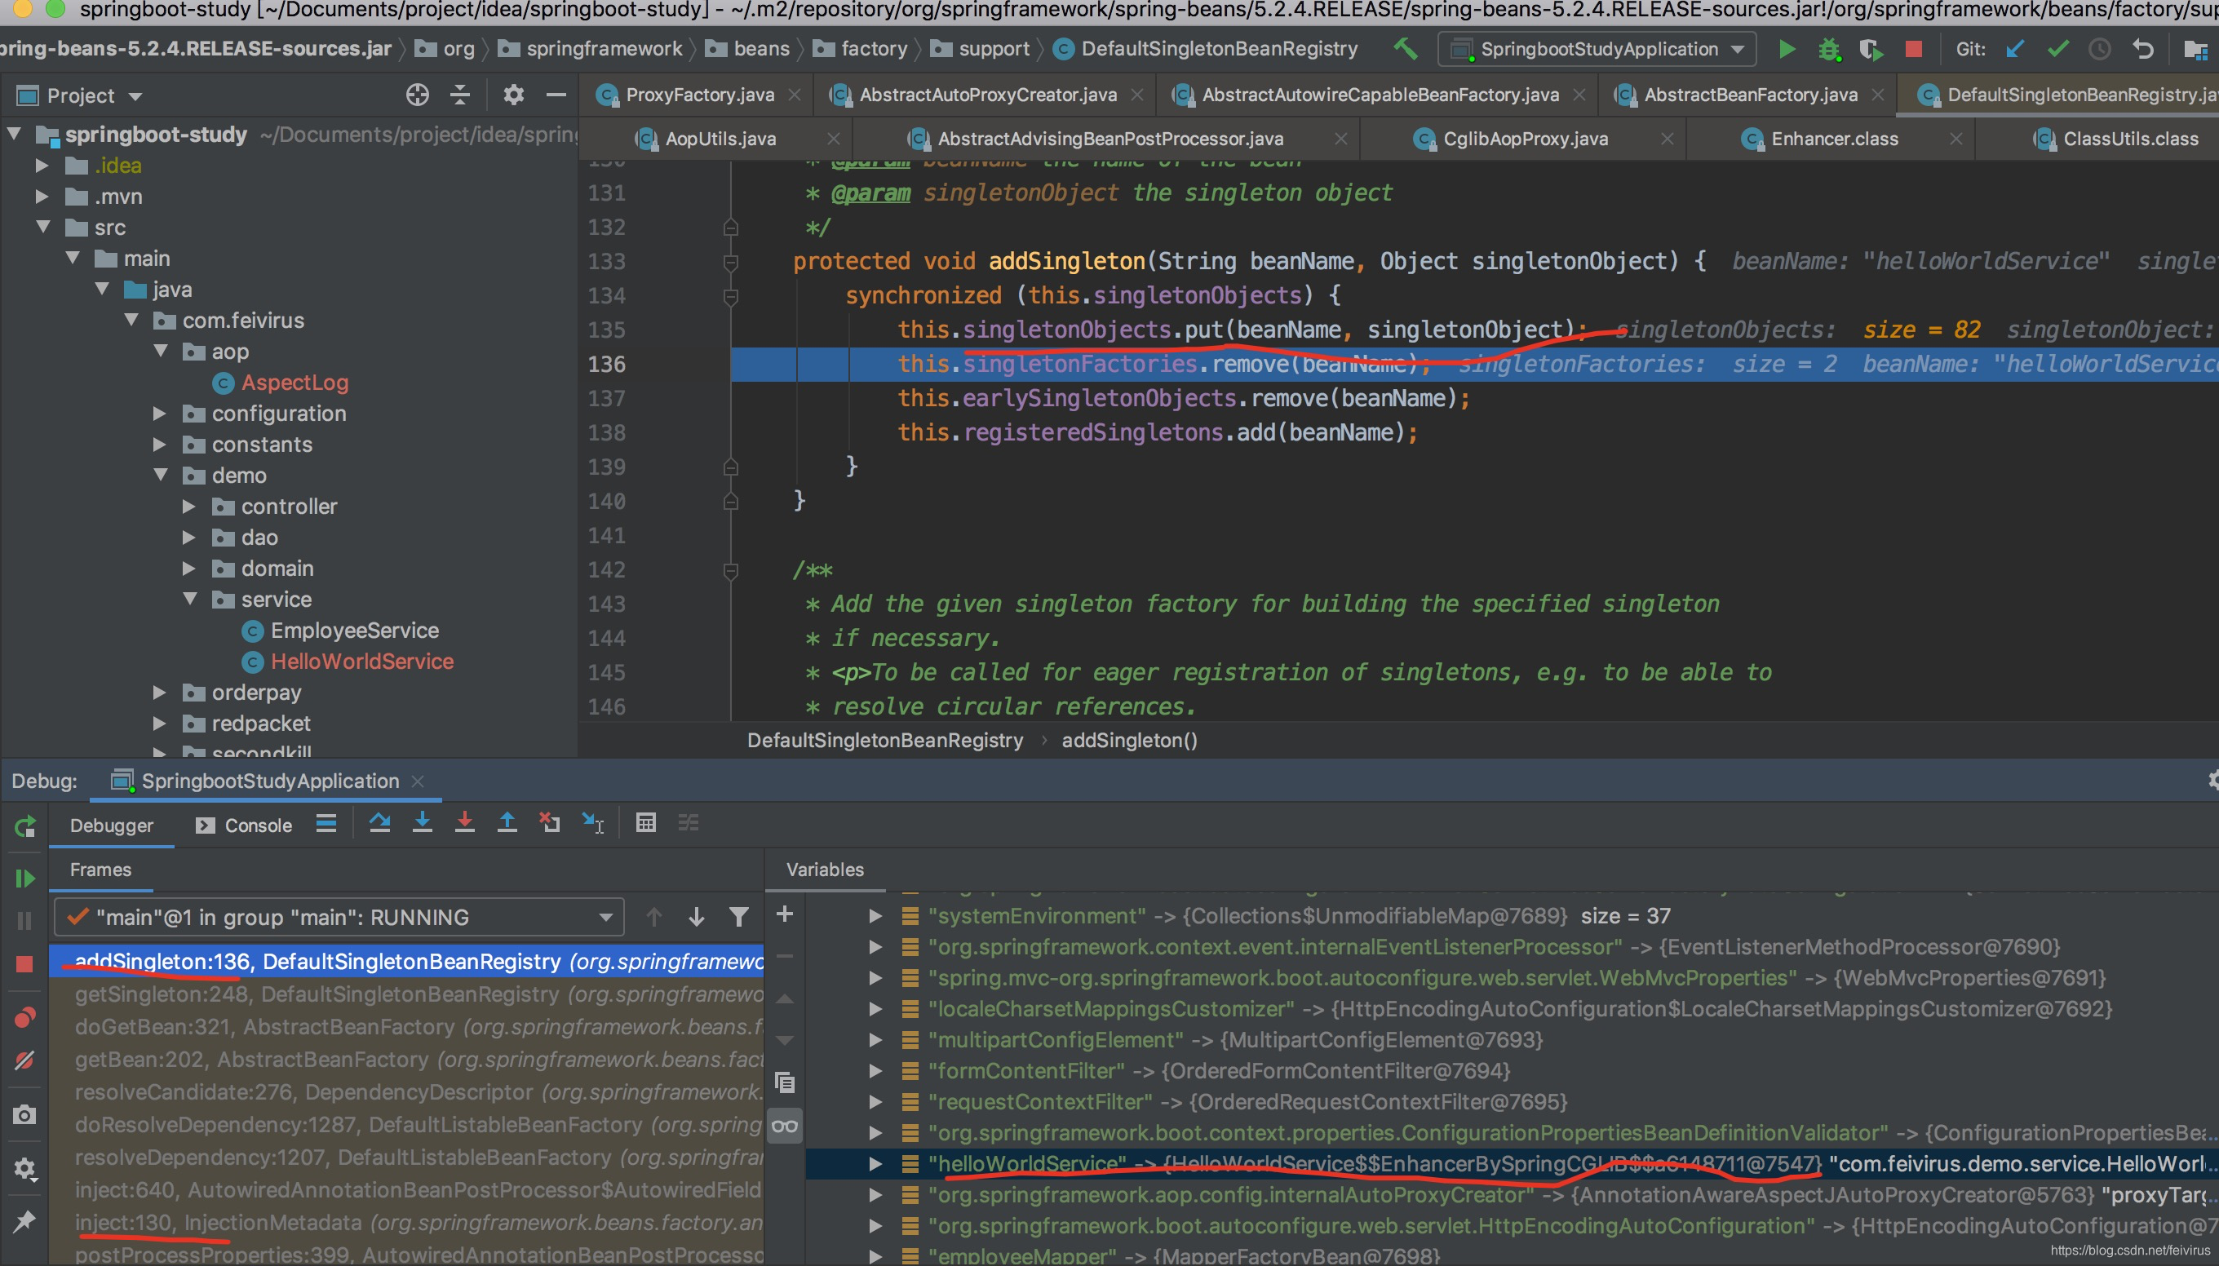Click the Run to Cursor icon
This screenshot has height=1266, width=2219.
pyautogui.click(x=593, y=822)
